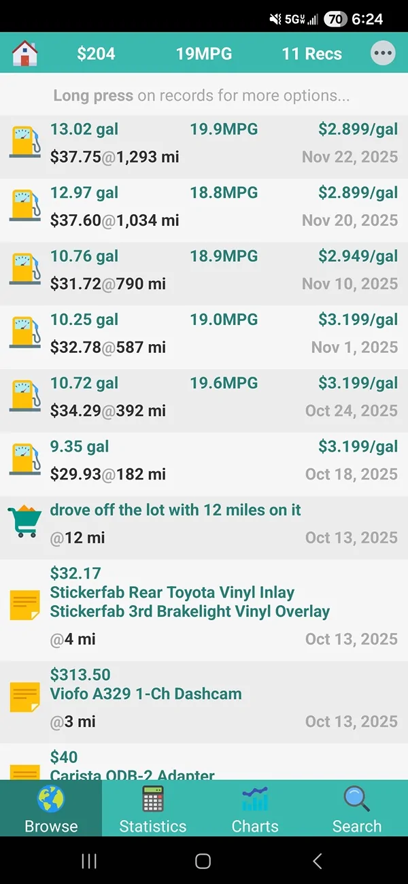Click the Browse globe icon

50,801
